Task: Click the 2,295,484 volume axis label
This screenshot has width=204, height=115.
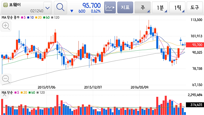Action: click(x=195, y=95)
